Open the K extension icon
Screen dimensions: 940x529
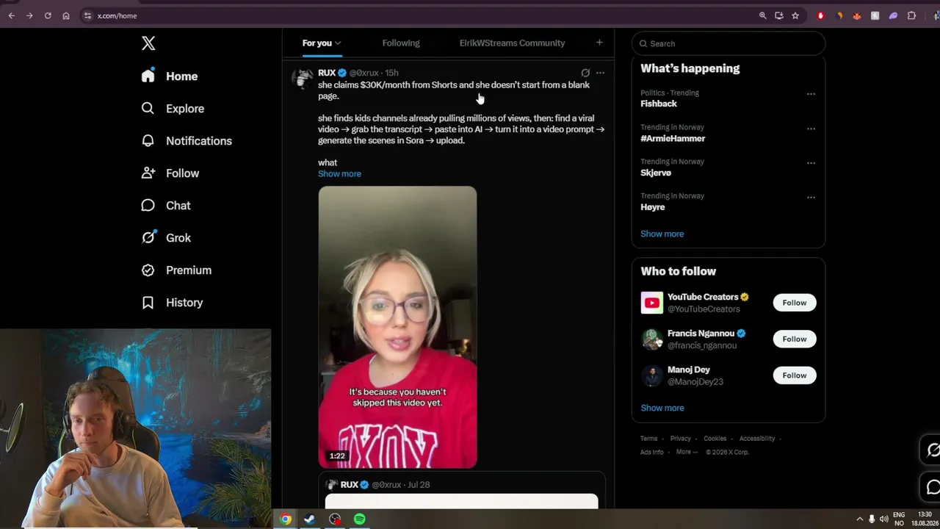tap(875, 15)
